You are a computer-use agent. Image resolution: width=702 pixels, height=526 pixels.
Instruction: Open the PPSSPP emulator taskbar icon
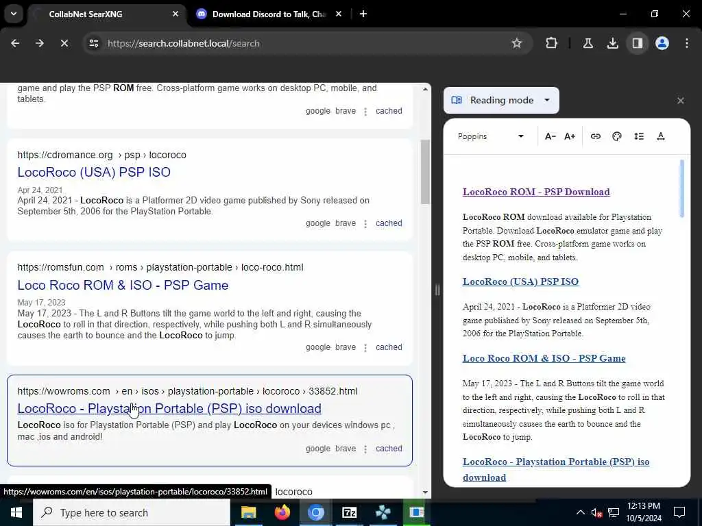(x=383, y=512)
